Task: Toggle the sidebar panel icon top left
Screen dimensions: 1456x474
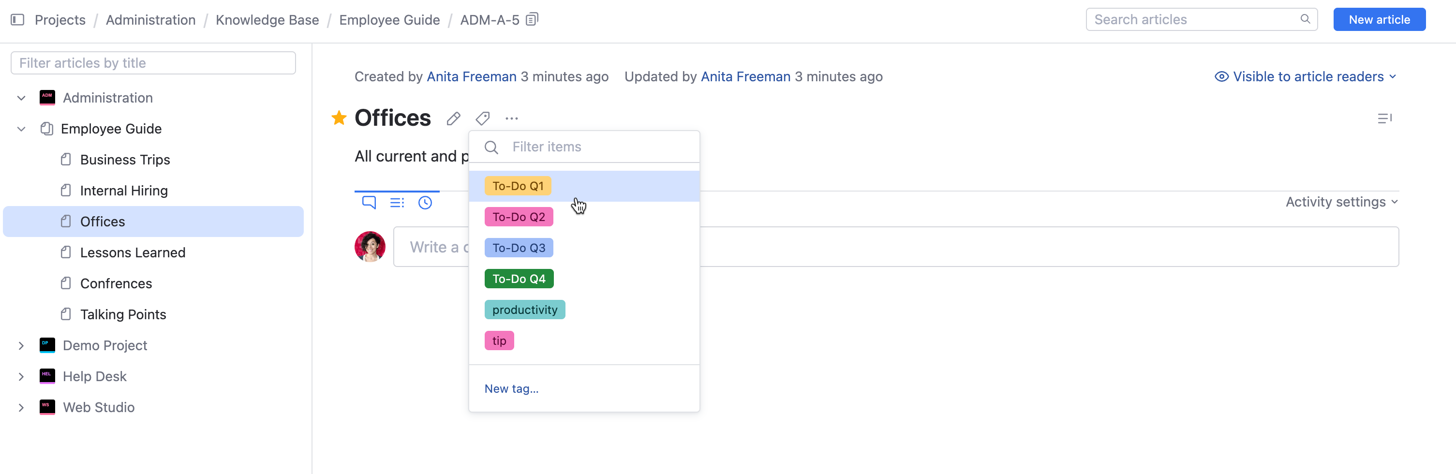Action: coord(17,19)
